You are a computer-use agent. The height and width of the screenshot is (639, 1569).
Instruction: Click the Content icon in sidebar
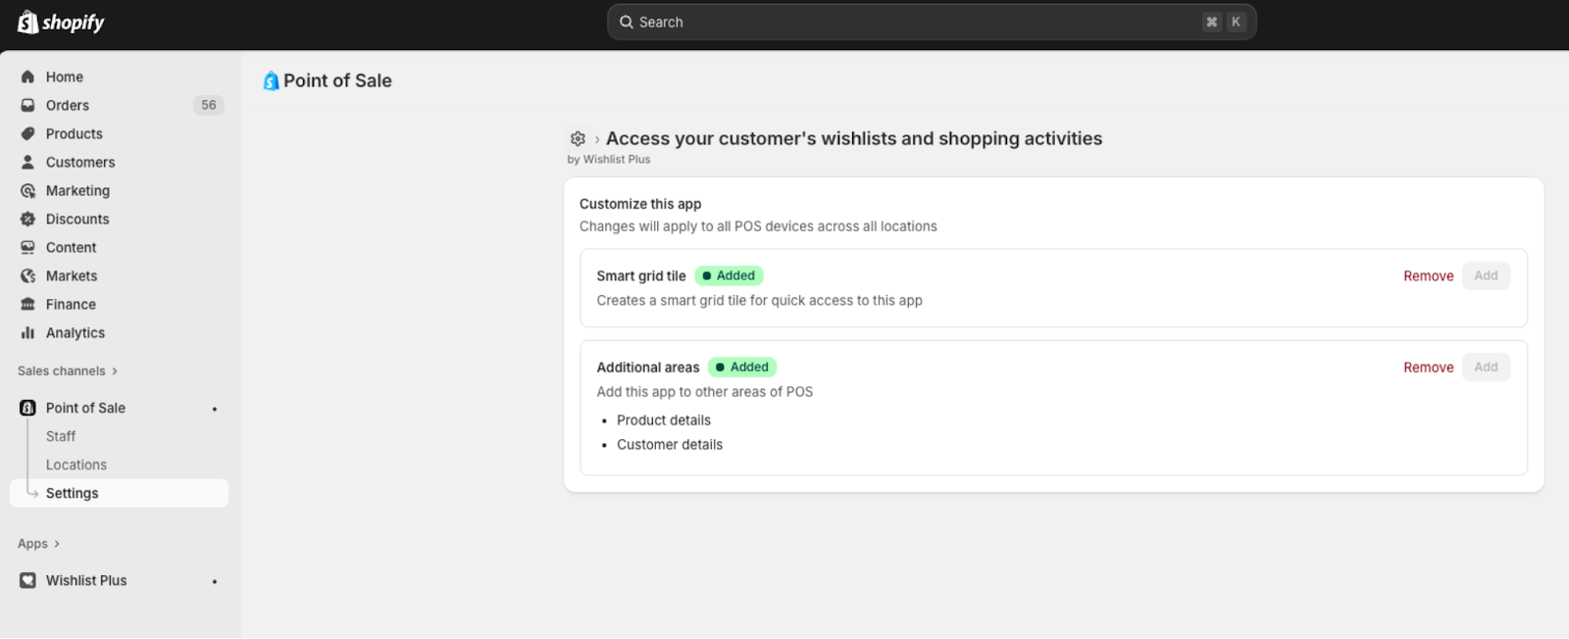(27, 247)
